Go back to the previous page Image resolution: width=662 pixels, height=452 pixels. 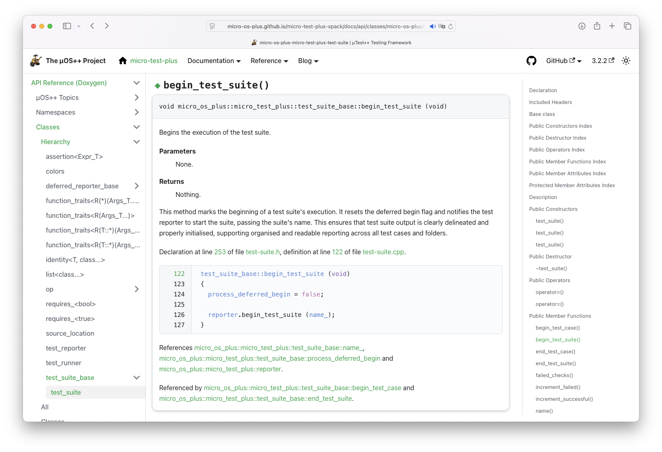(x=92, y=26)
